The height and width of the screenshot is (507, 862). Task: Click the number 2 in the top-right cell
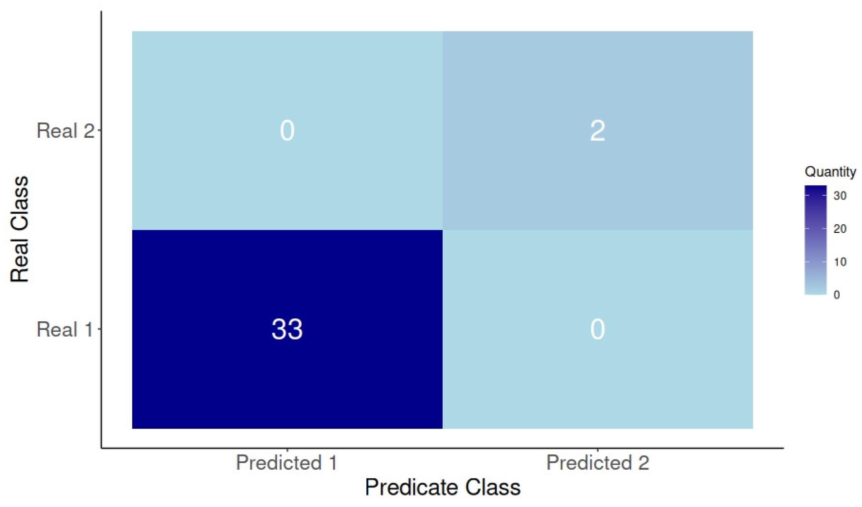(x=597, y=131)
